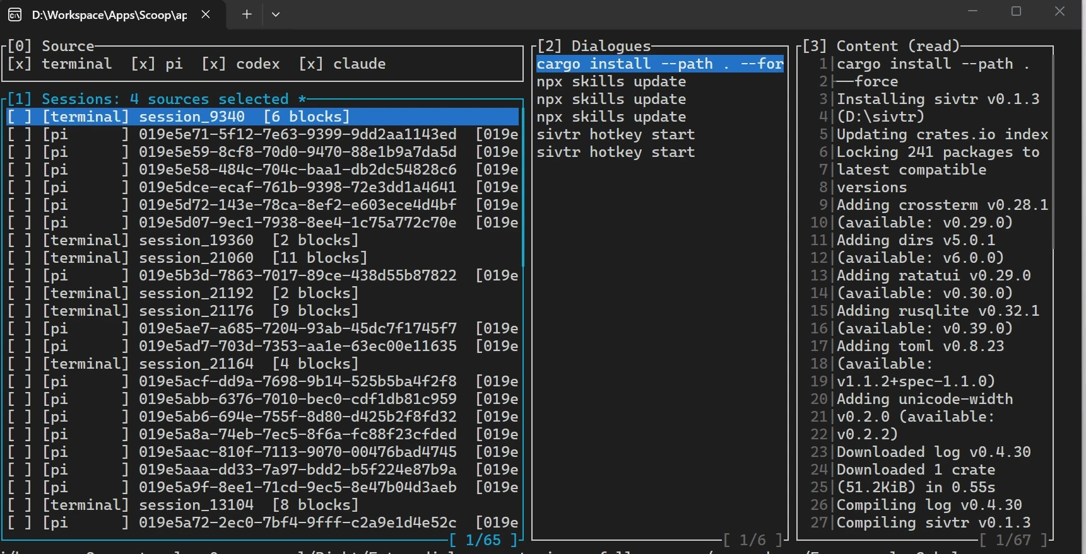
Task: Select pi session 019e5a8a-74eb-7ec5-8f6a-fc88f23cfded
Action: point(263,434)
